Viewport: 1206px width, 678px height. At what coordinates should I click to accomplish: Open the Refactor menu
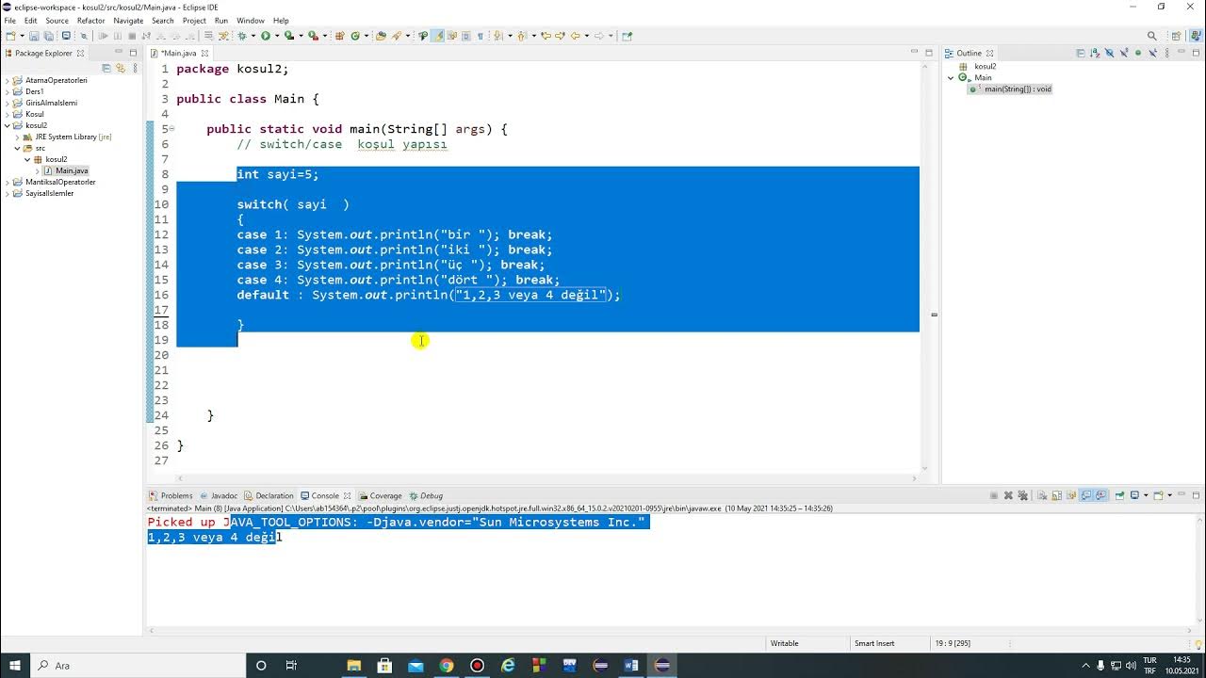pyautogui.click(x=90, y=20)
